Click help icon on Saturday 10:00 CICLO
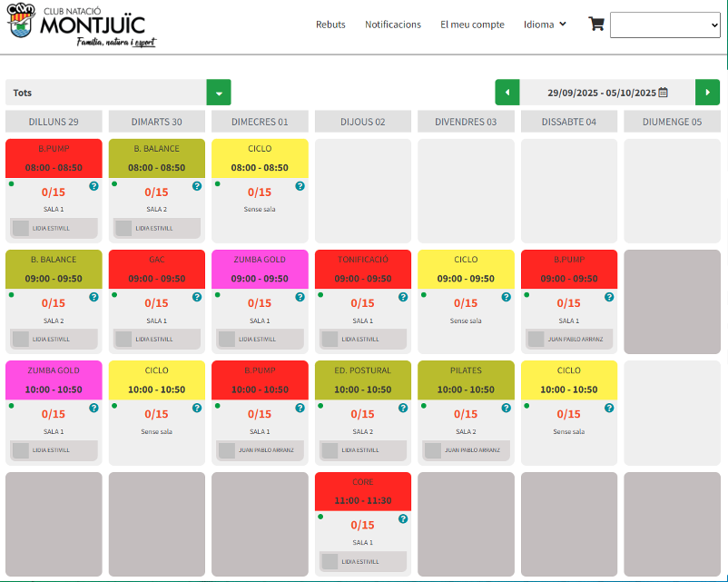The height and width of the screenshot is (582, 728). coord(609,409)
